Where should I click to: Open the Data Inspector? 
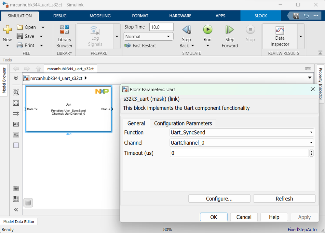(279, 36)
